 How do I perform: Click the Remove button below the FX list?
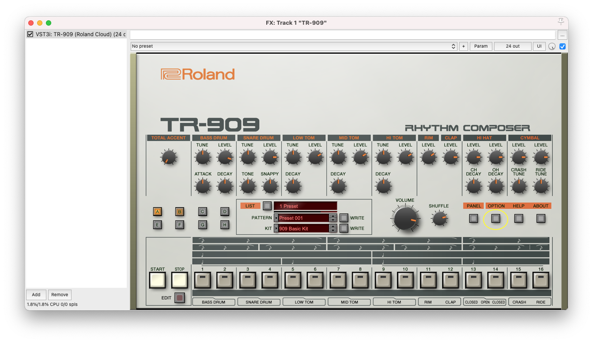tap(59, 294)
